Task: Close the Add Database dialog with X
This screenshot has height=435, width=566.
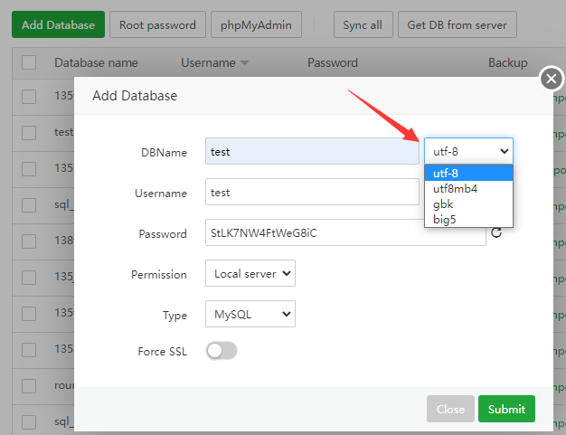Action: coord(552,80)
